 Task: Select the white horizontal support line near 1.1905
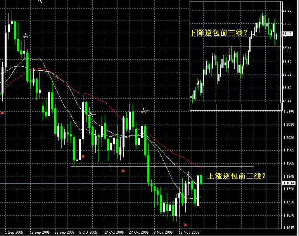(x=162, y=167)
